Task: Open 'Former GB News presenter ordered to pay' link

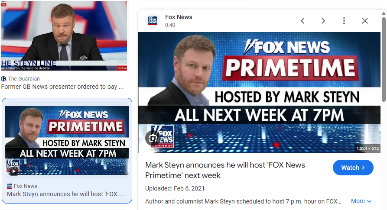Action: [62, 87]
